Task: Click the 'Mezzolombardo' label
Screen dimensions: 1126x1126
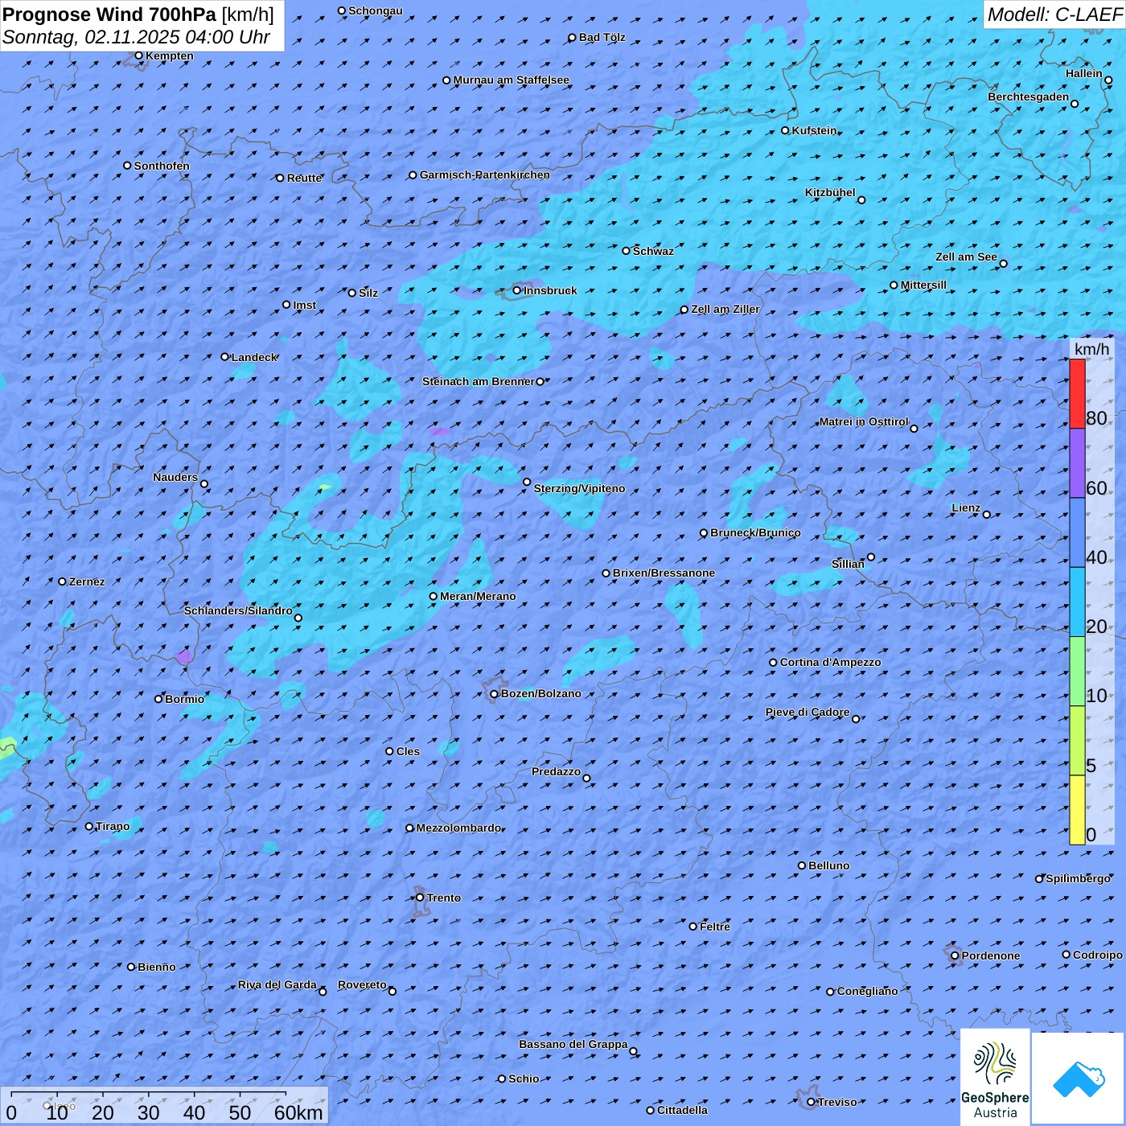Action: (458, 828)
